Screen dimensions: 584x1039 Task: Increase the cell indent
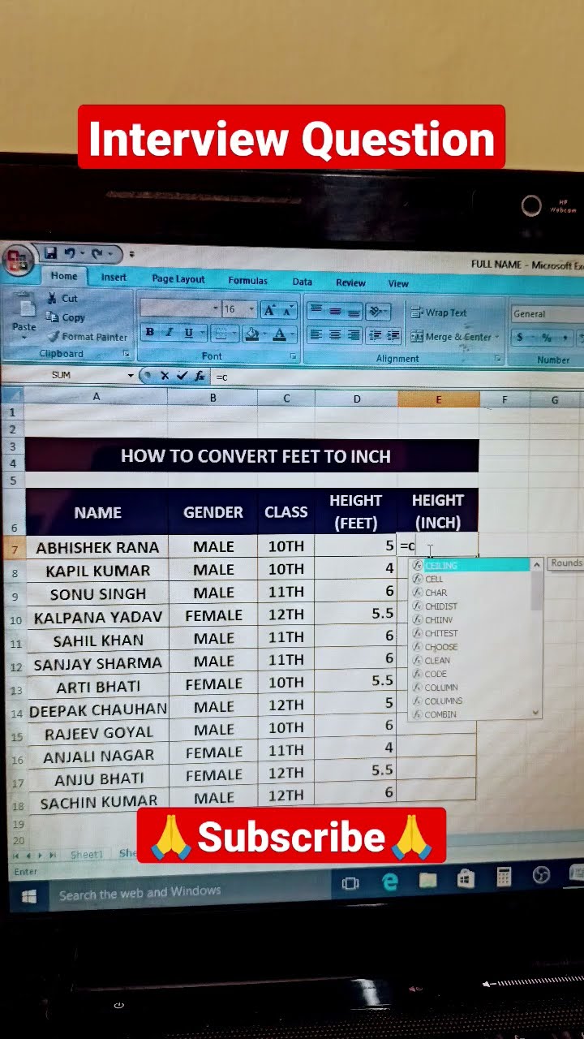pyautogui.click(x=393, y=334)
